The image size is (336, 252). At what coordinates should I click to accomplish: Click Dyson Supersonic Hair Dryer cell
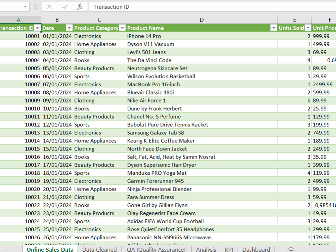(x=202, y=165)
